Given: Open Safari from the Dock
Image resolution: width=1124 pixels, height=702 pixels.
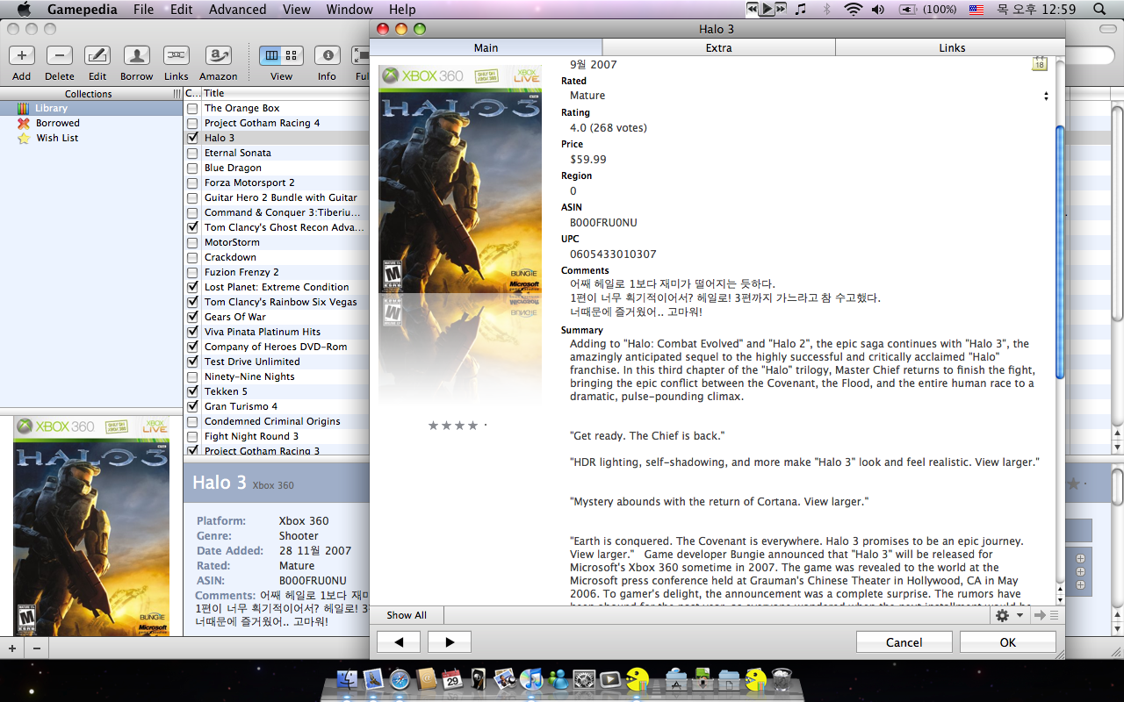Looking at the screenshot, I should click(400, 679).
